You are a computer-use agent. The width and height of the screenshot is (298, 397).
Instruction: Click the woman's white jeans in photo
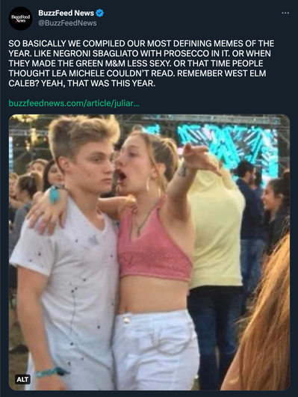point(155,351)
